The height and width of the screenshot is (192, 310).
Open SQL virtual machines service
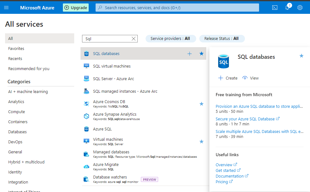(x=112, y=66)
